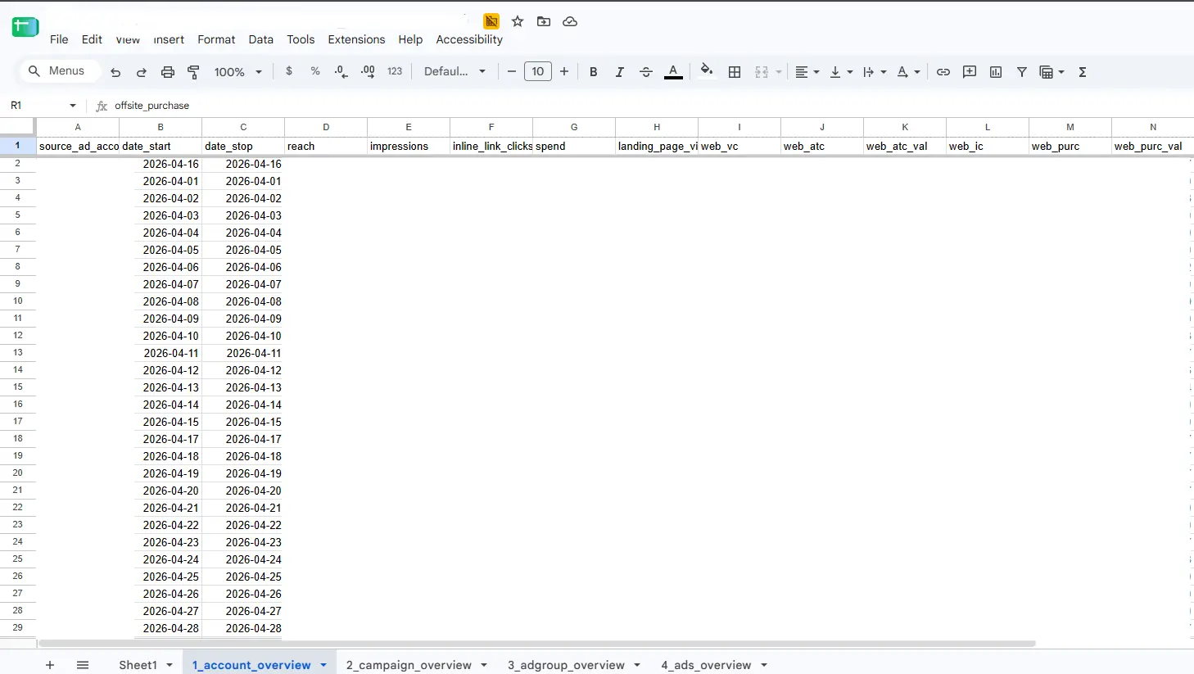This screenshot has height=674, width=1194.
Task: Toggle italic formatting
Action: click(x=620, y=72)
